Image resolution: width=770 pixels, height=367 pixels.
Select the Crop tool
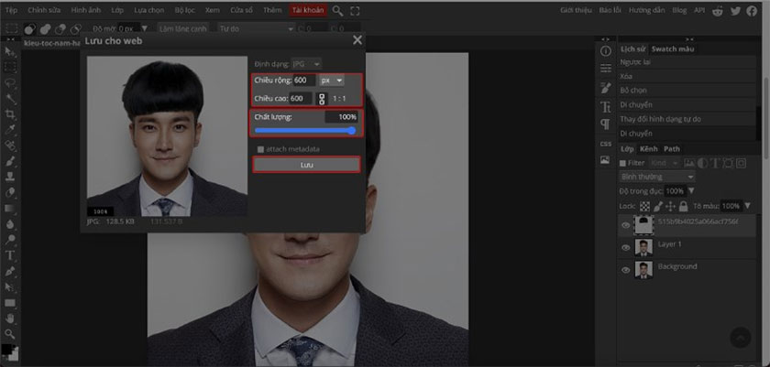[10, 114]
